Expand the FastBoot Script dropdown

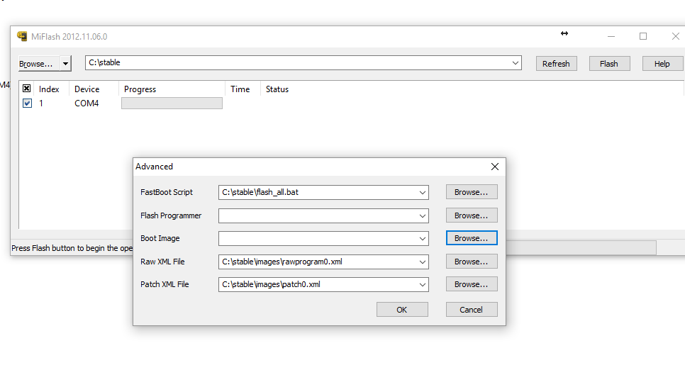[x=423, y=192]
